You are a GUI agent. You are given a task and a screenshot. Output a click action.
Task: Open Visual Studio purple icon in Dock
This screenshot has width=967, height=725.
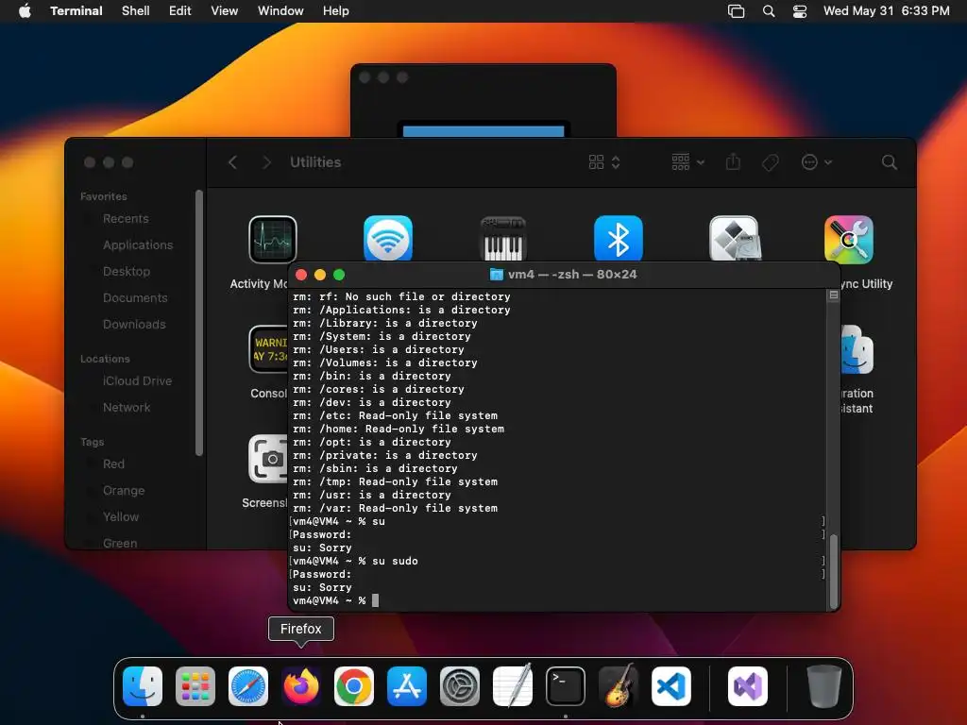[x=748, y=686]
